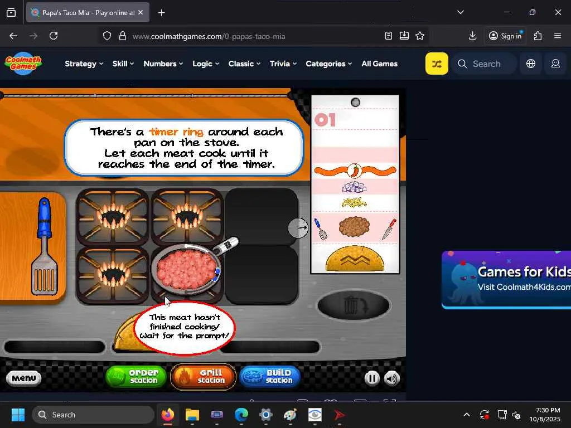Image resolution: width=571 pixels, height=428 pixels.
Task: Pick up the blue-handled spatula
Action: click(x=45, y=246)
